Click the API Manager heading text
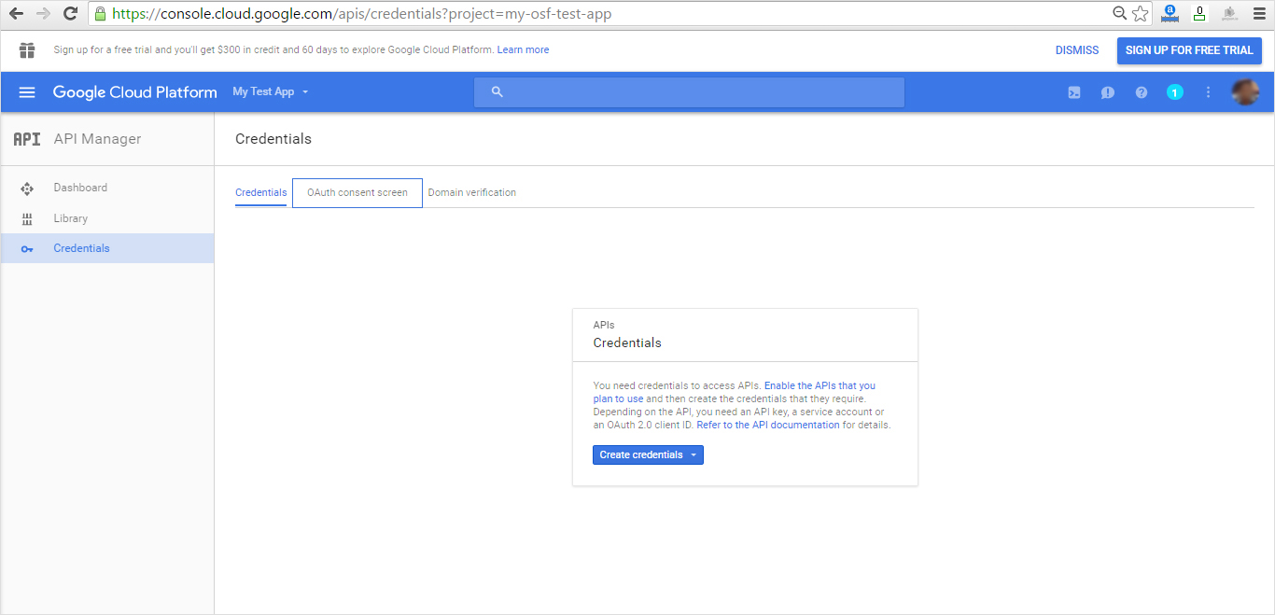The image size is (1275, 615). [97, 139]
